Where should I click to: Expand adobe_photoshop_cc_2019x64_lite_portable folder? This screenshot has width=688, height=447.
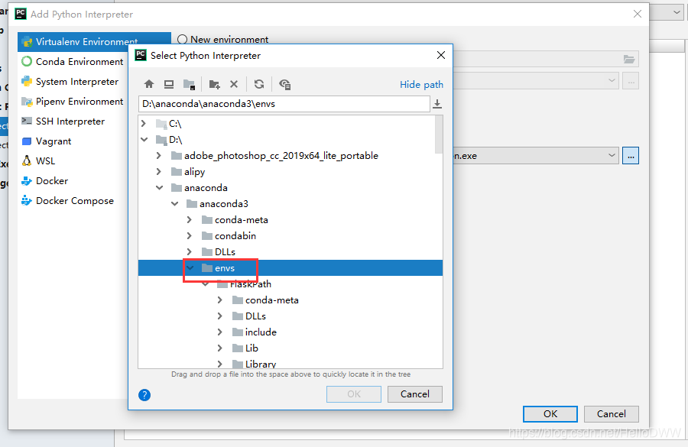(159, 156)
